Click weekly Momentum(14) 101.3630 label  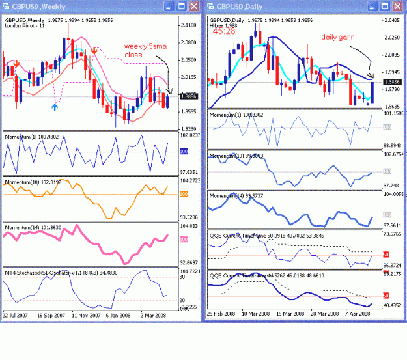click(x=33, y=228)
